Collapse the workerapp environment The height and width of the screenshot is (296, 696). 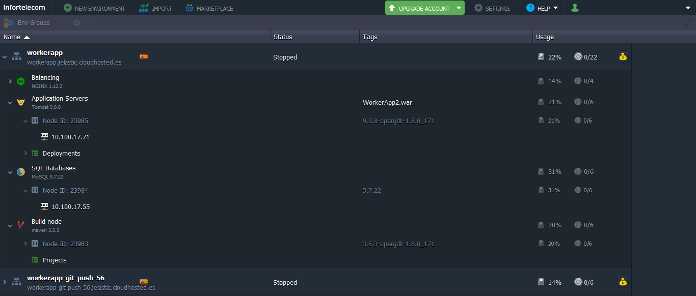5,57
